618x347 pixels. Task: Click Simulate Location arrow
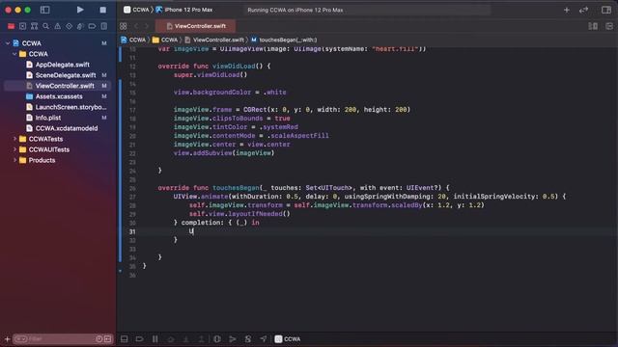click(264, 338)
